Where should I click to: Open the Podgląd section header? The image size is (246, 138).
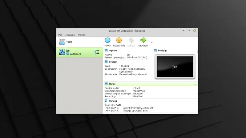coord(162,50)
